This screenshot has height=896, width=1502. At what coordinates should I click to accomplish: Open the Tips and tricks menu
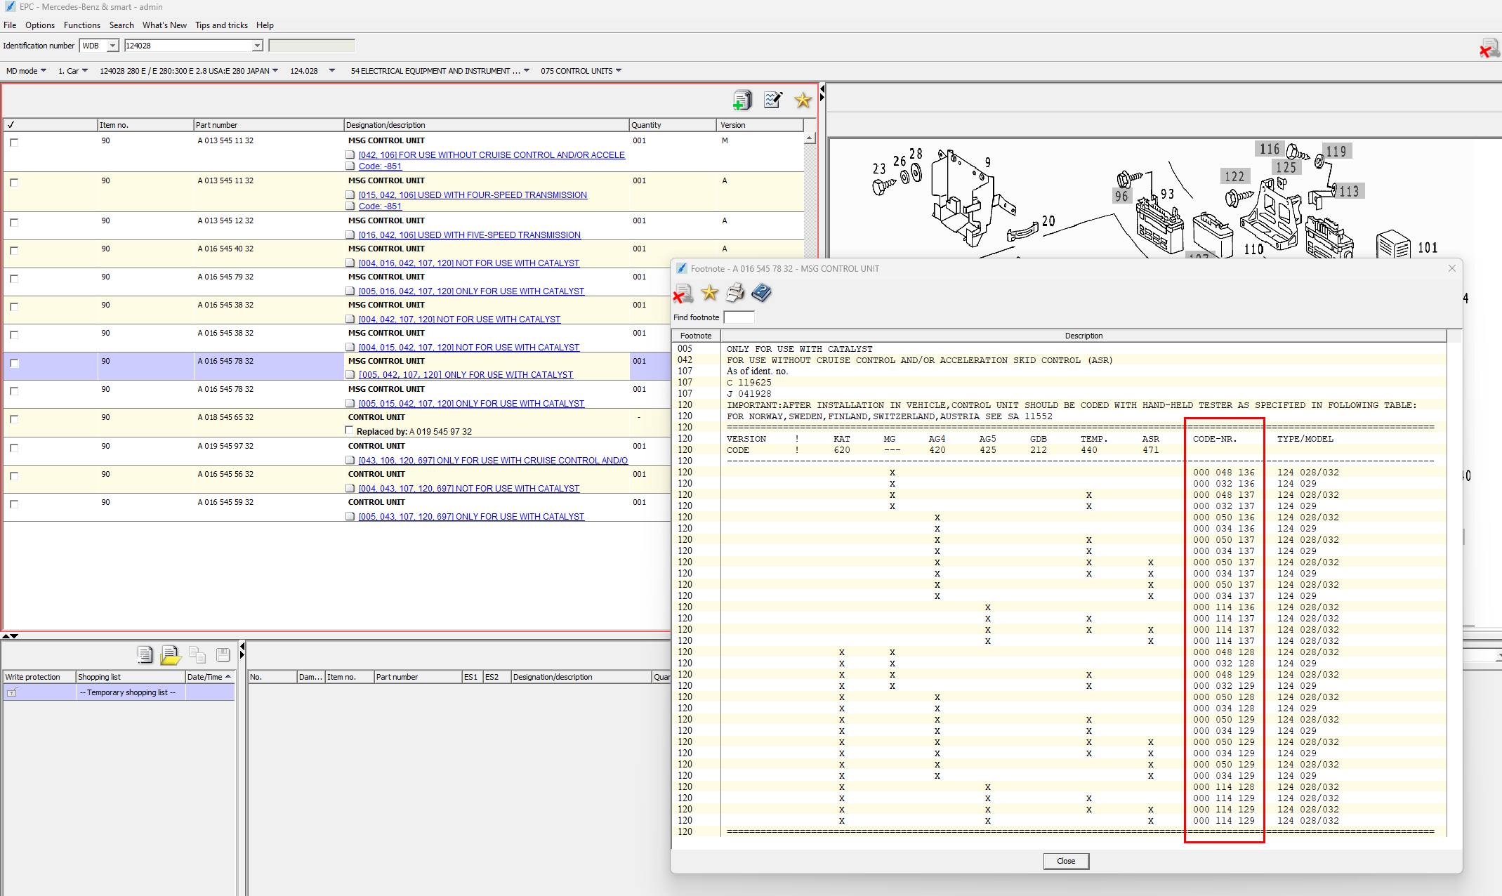[221, 25]
